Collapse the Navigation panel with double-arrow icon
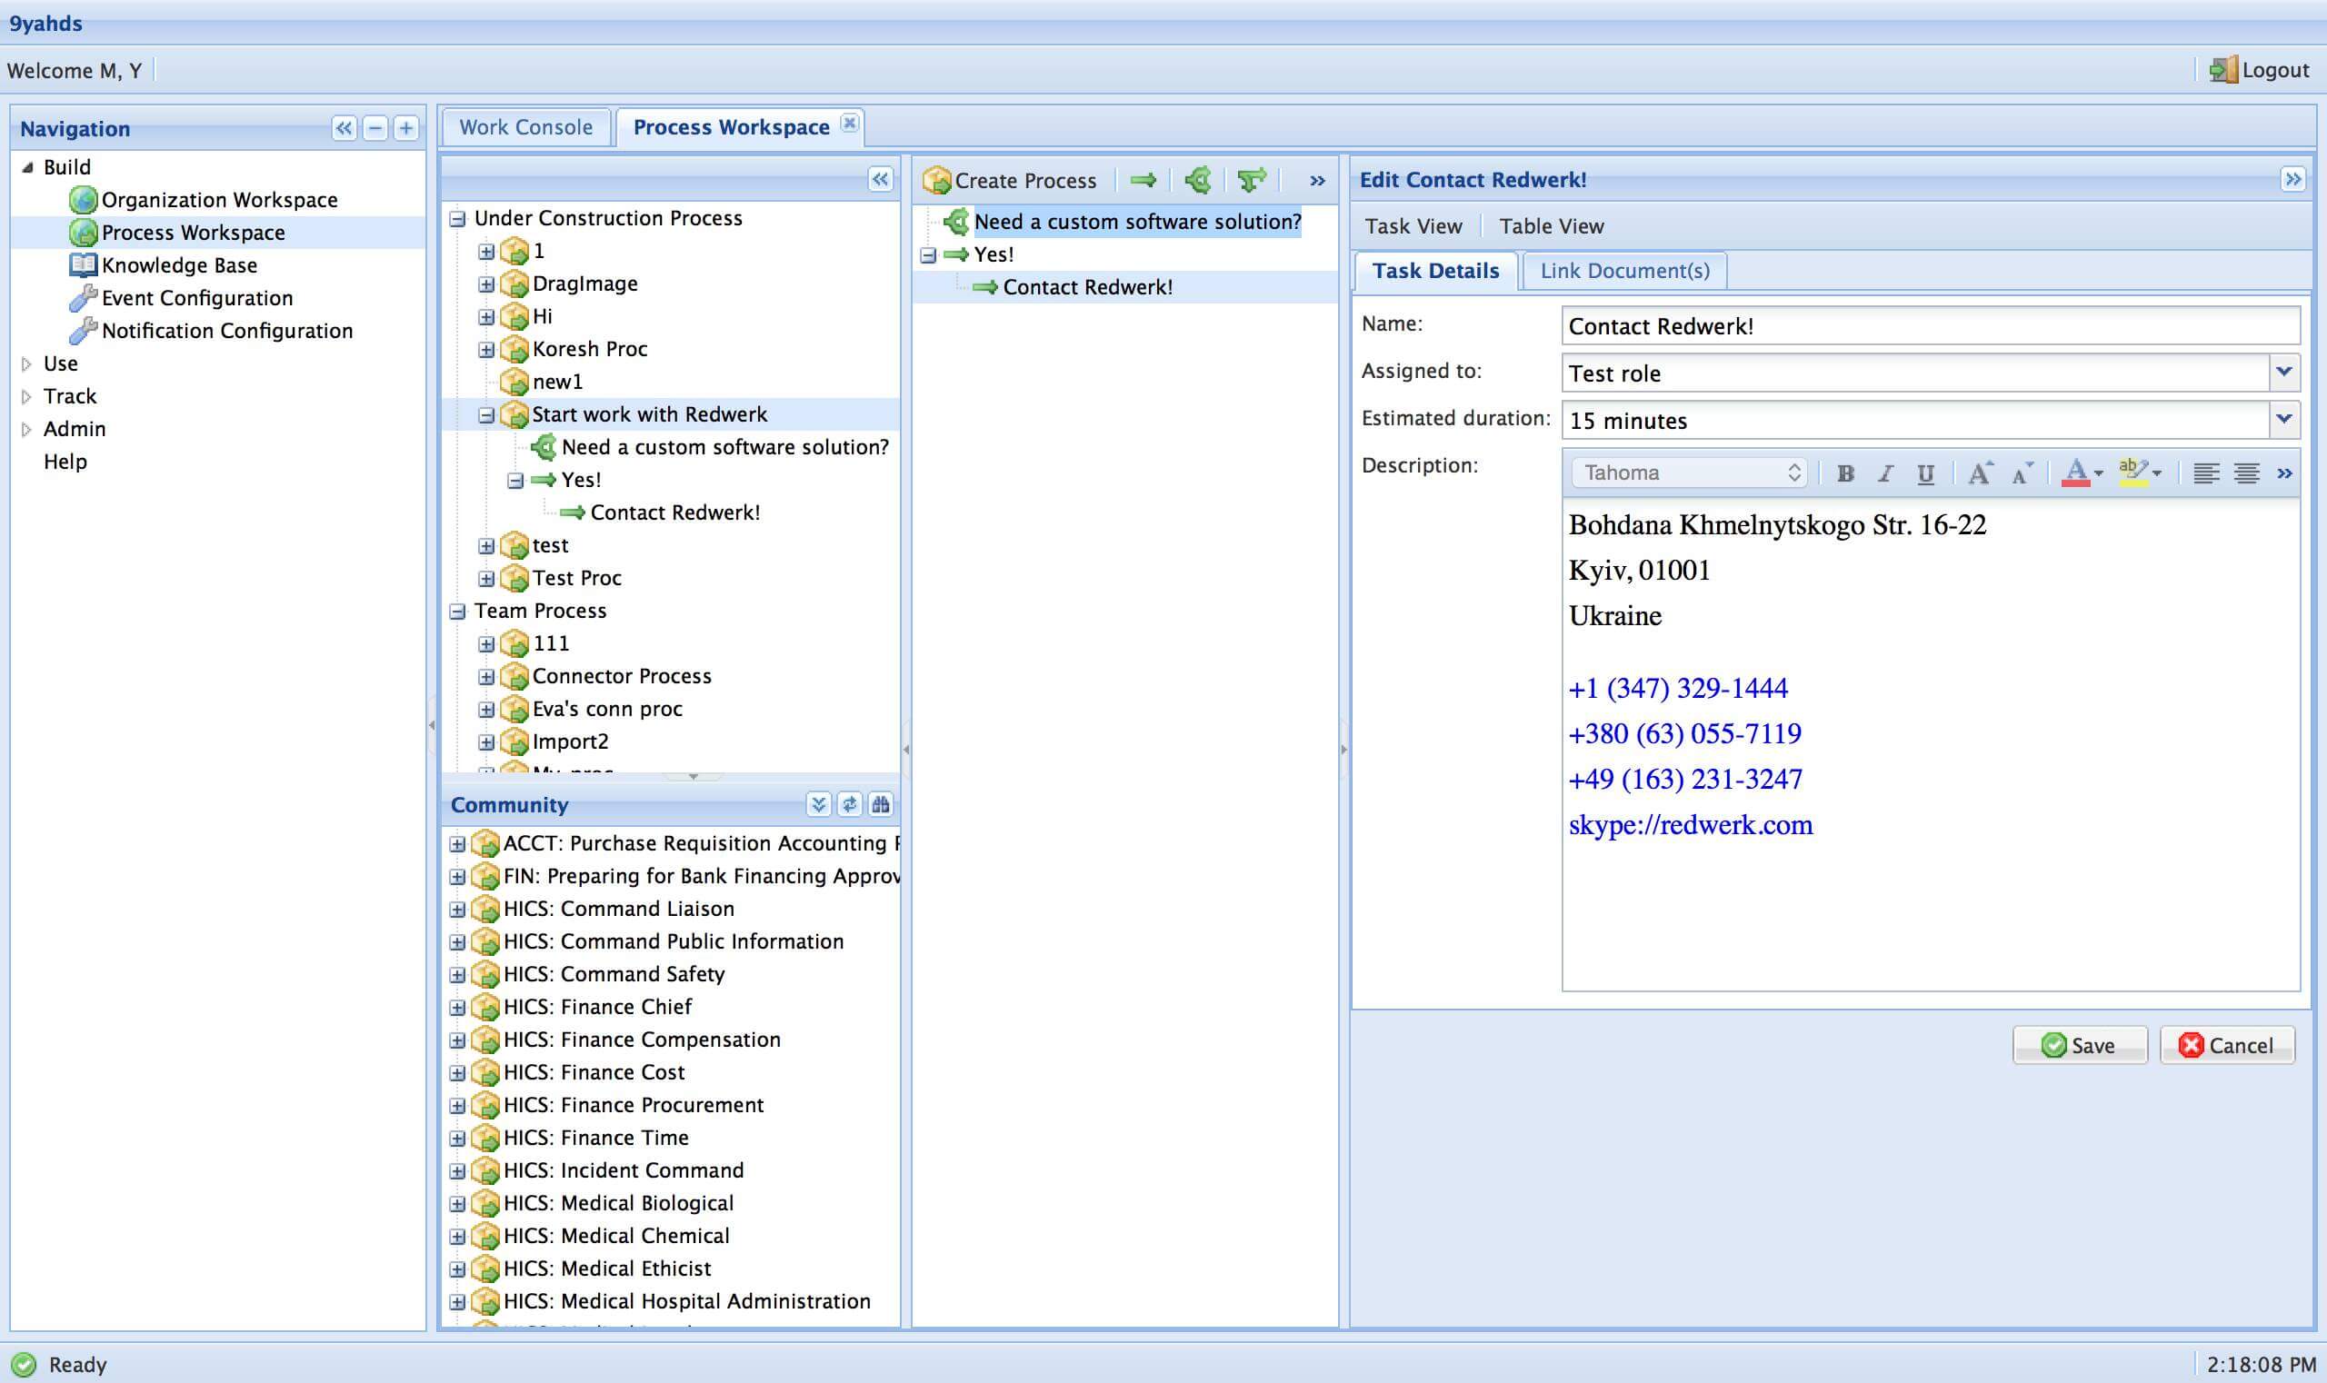Viewport: 2327px width, 1383px height. [344, 128]
